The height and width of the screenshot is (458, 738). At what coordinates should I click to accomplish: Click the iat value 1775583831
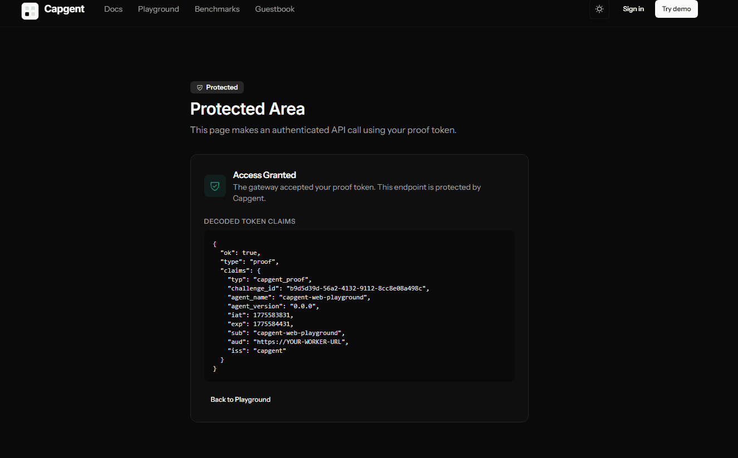[x=271, y=315]
